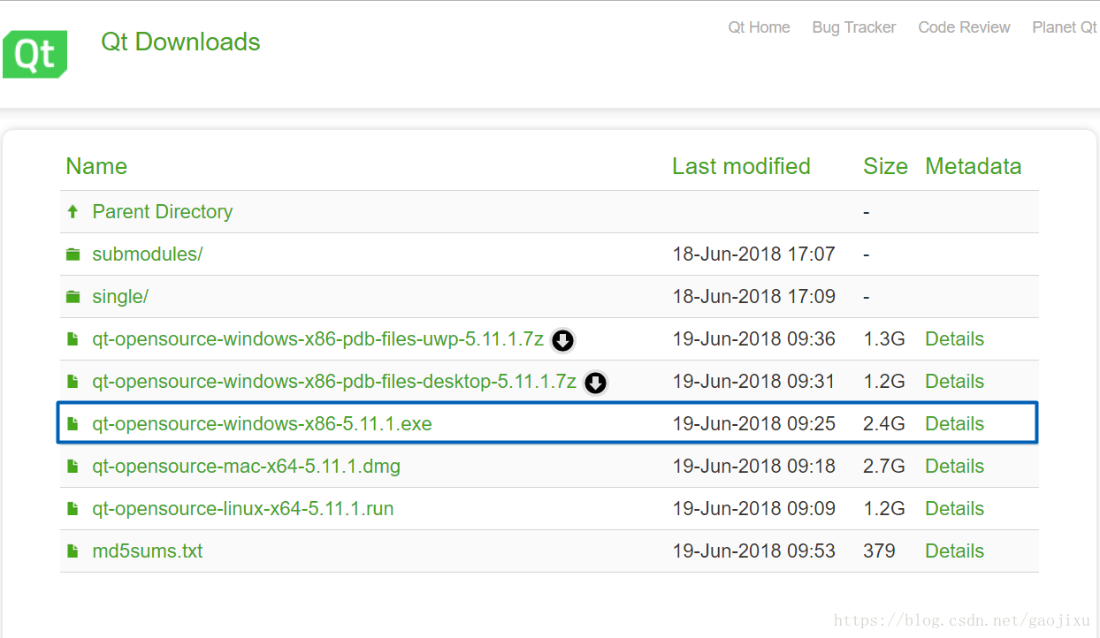Image resolution: width=1100 pixels, height=638 pixels.
Task: Open the Bug Tracker menu link
Action: click(x=854, y=27)
